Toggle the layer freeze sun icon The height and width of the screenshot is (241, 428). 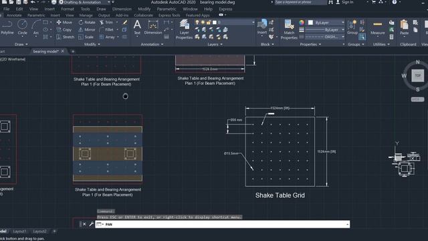coord(203,22)
